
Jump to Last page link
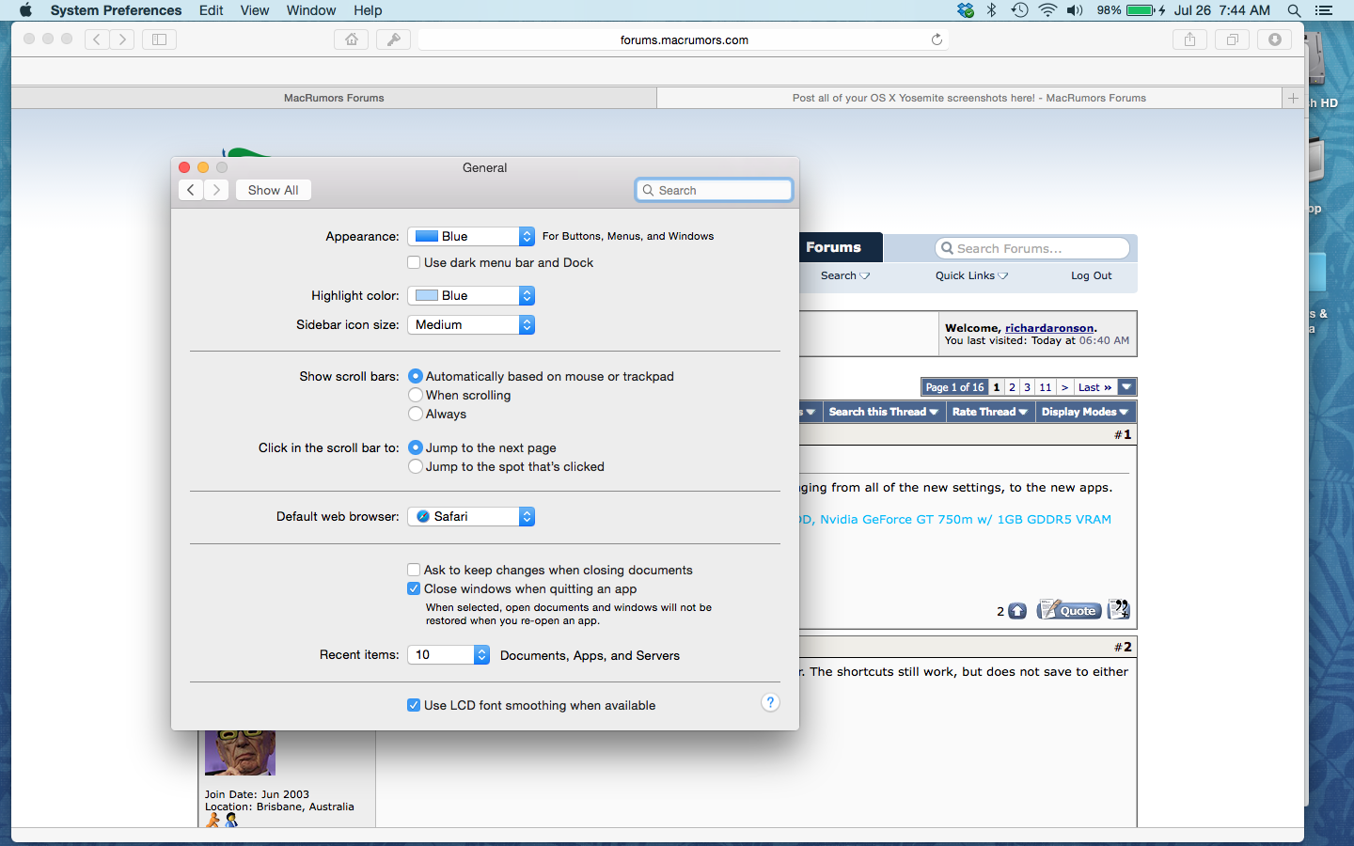1094,387
